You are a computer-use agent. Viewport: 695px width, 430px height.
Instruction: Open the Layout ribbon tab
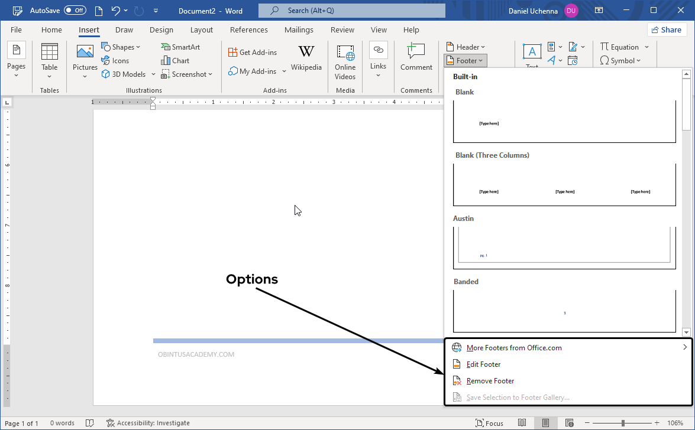point(202,30)
